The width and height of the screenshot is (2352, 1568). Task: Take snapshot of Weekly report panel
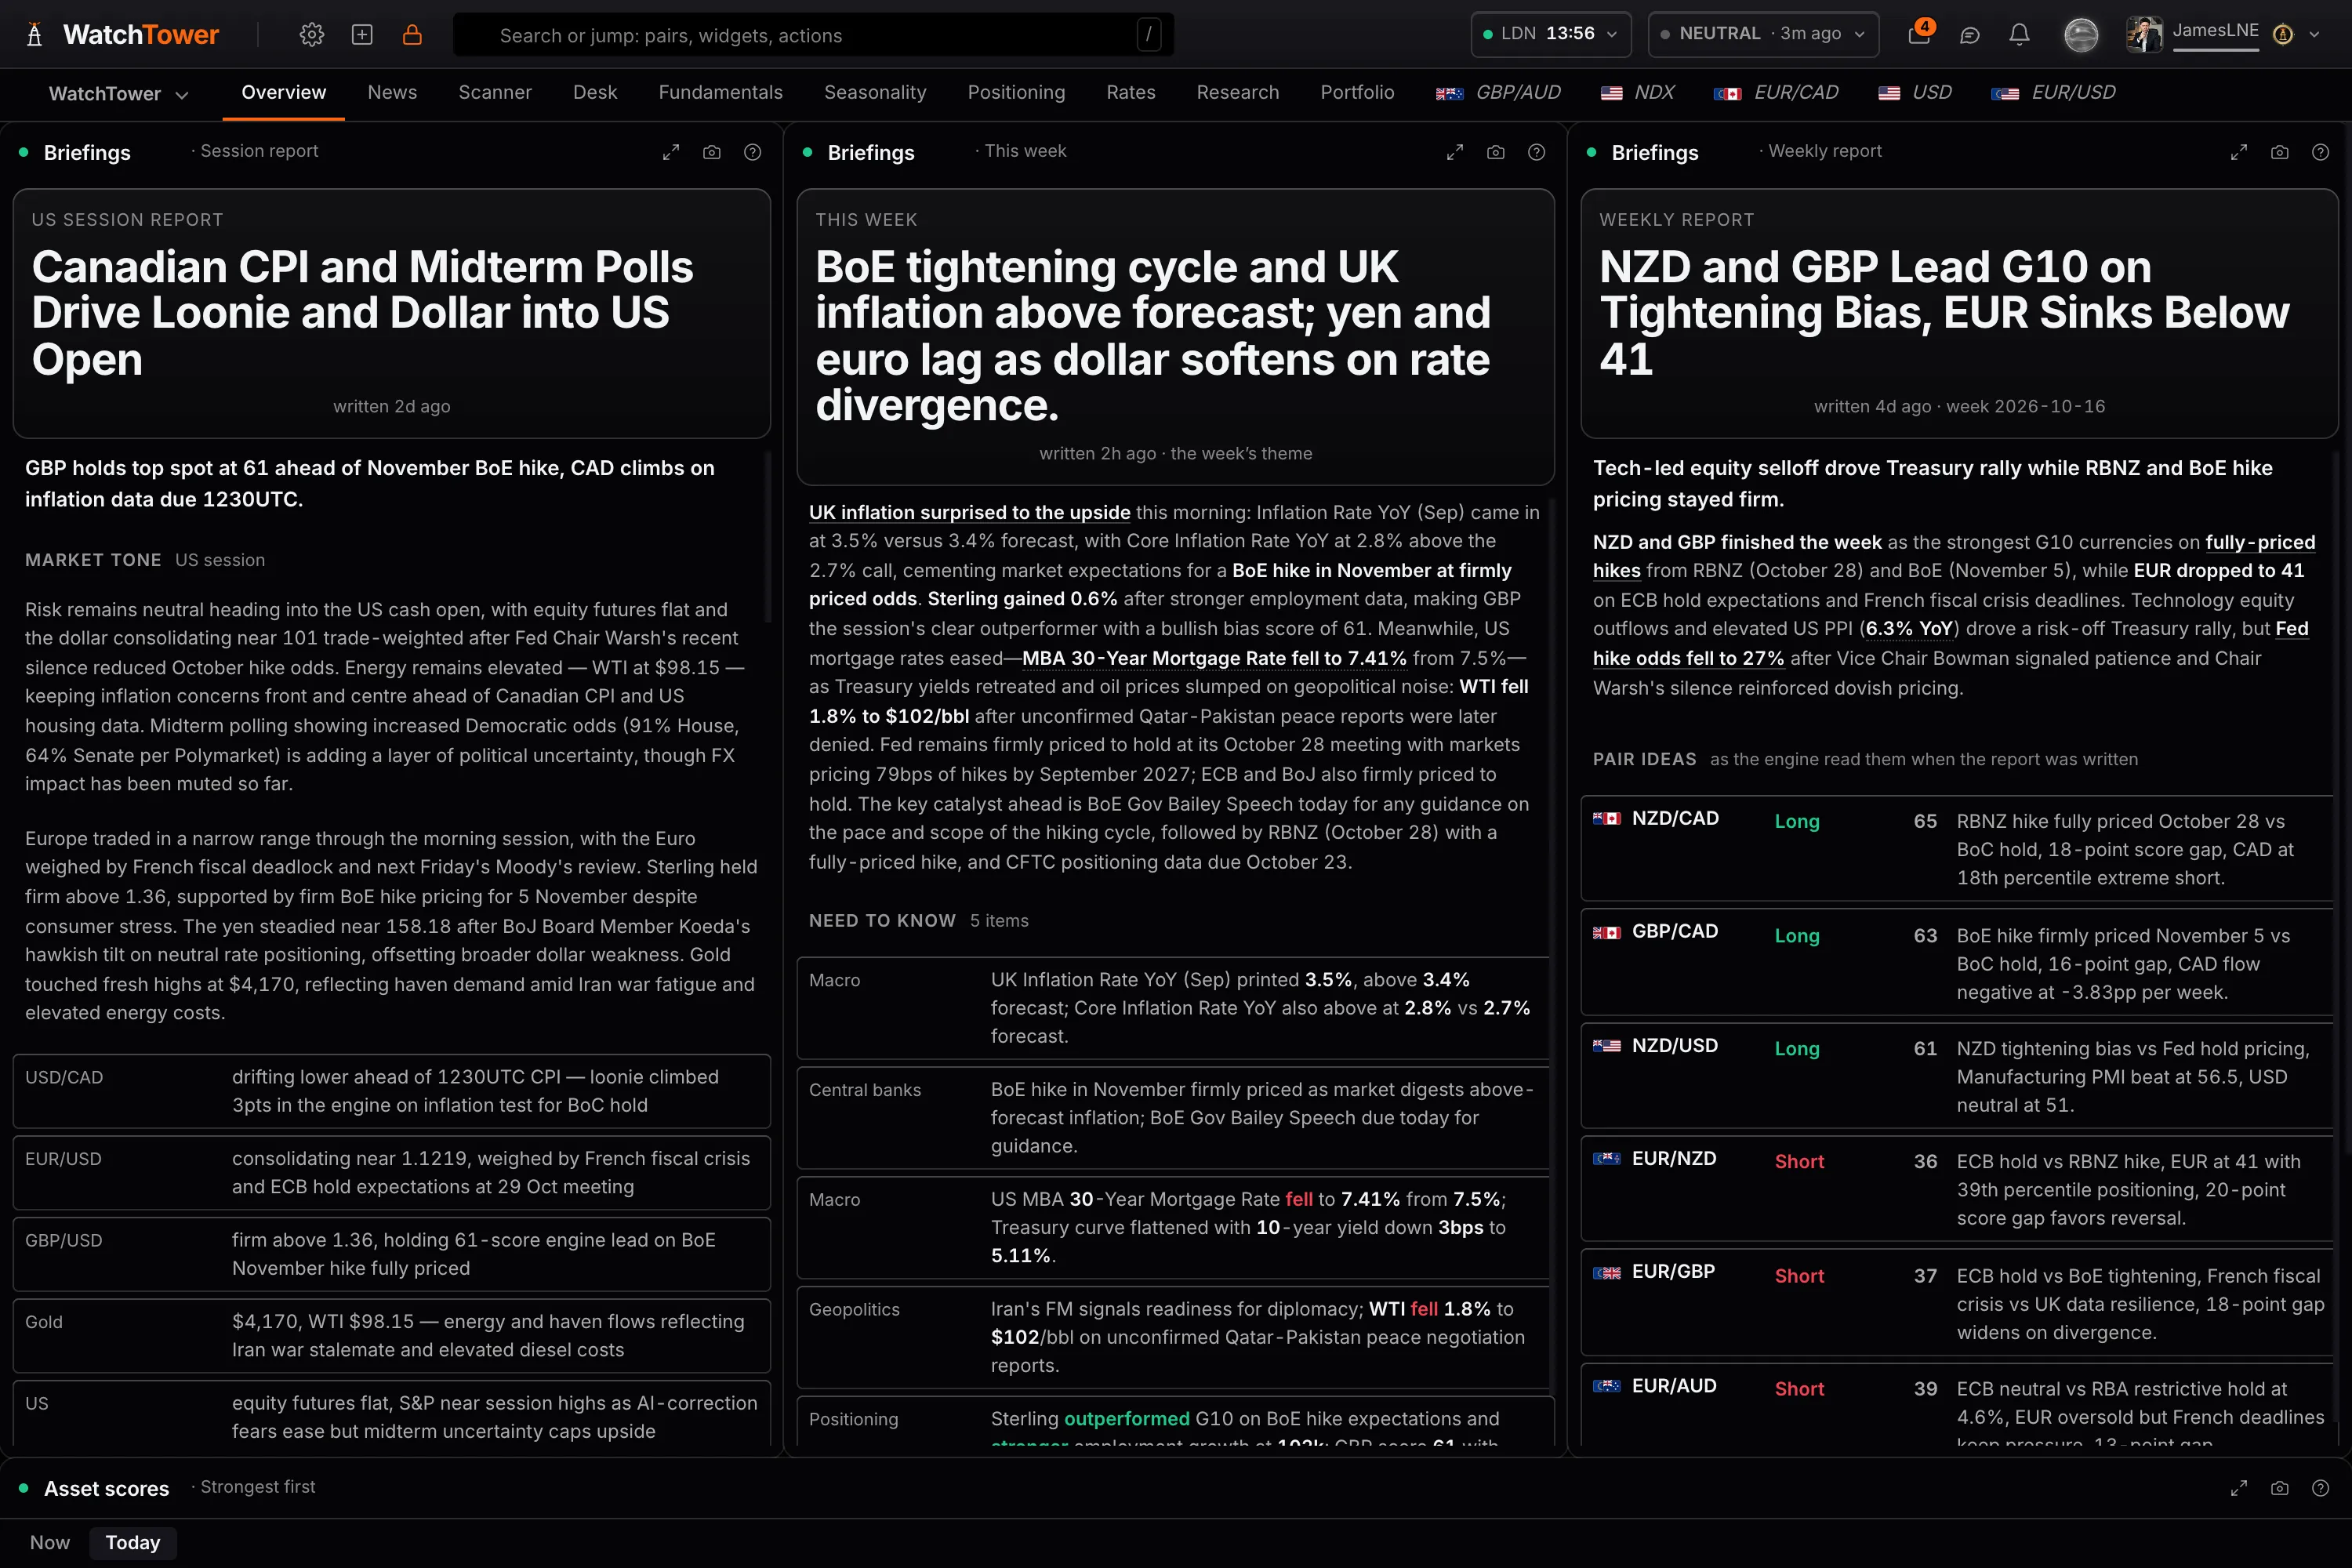pos(2280,152)
